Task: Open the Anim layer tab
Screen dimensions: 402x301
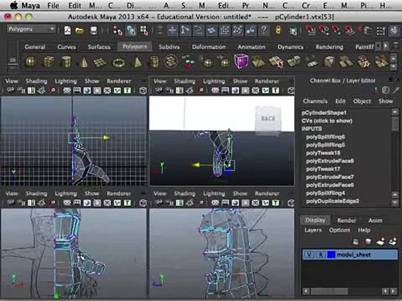Action: (x=375, y=221)
